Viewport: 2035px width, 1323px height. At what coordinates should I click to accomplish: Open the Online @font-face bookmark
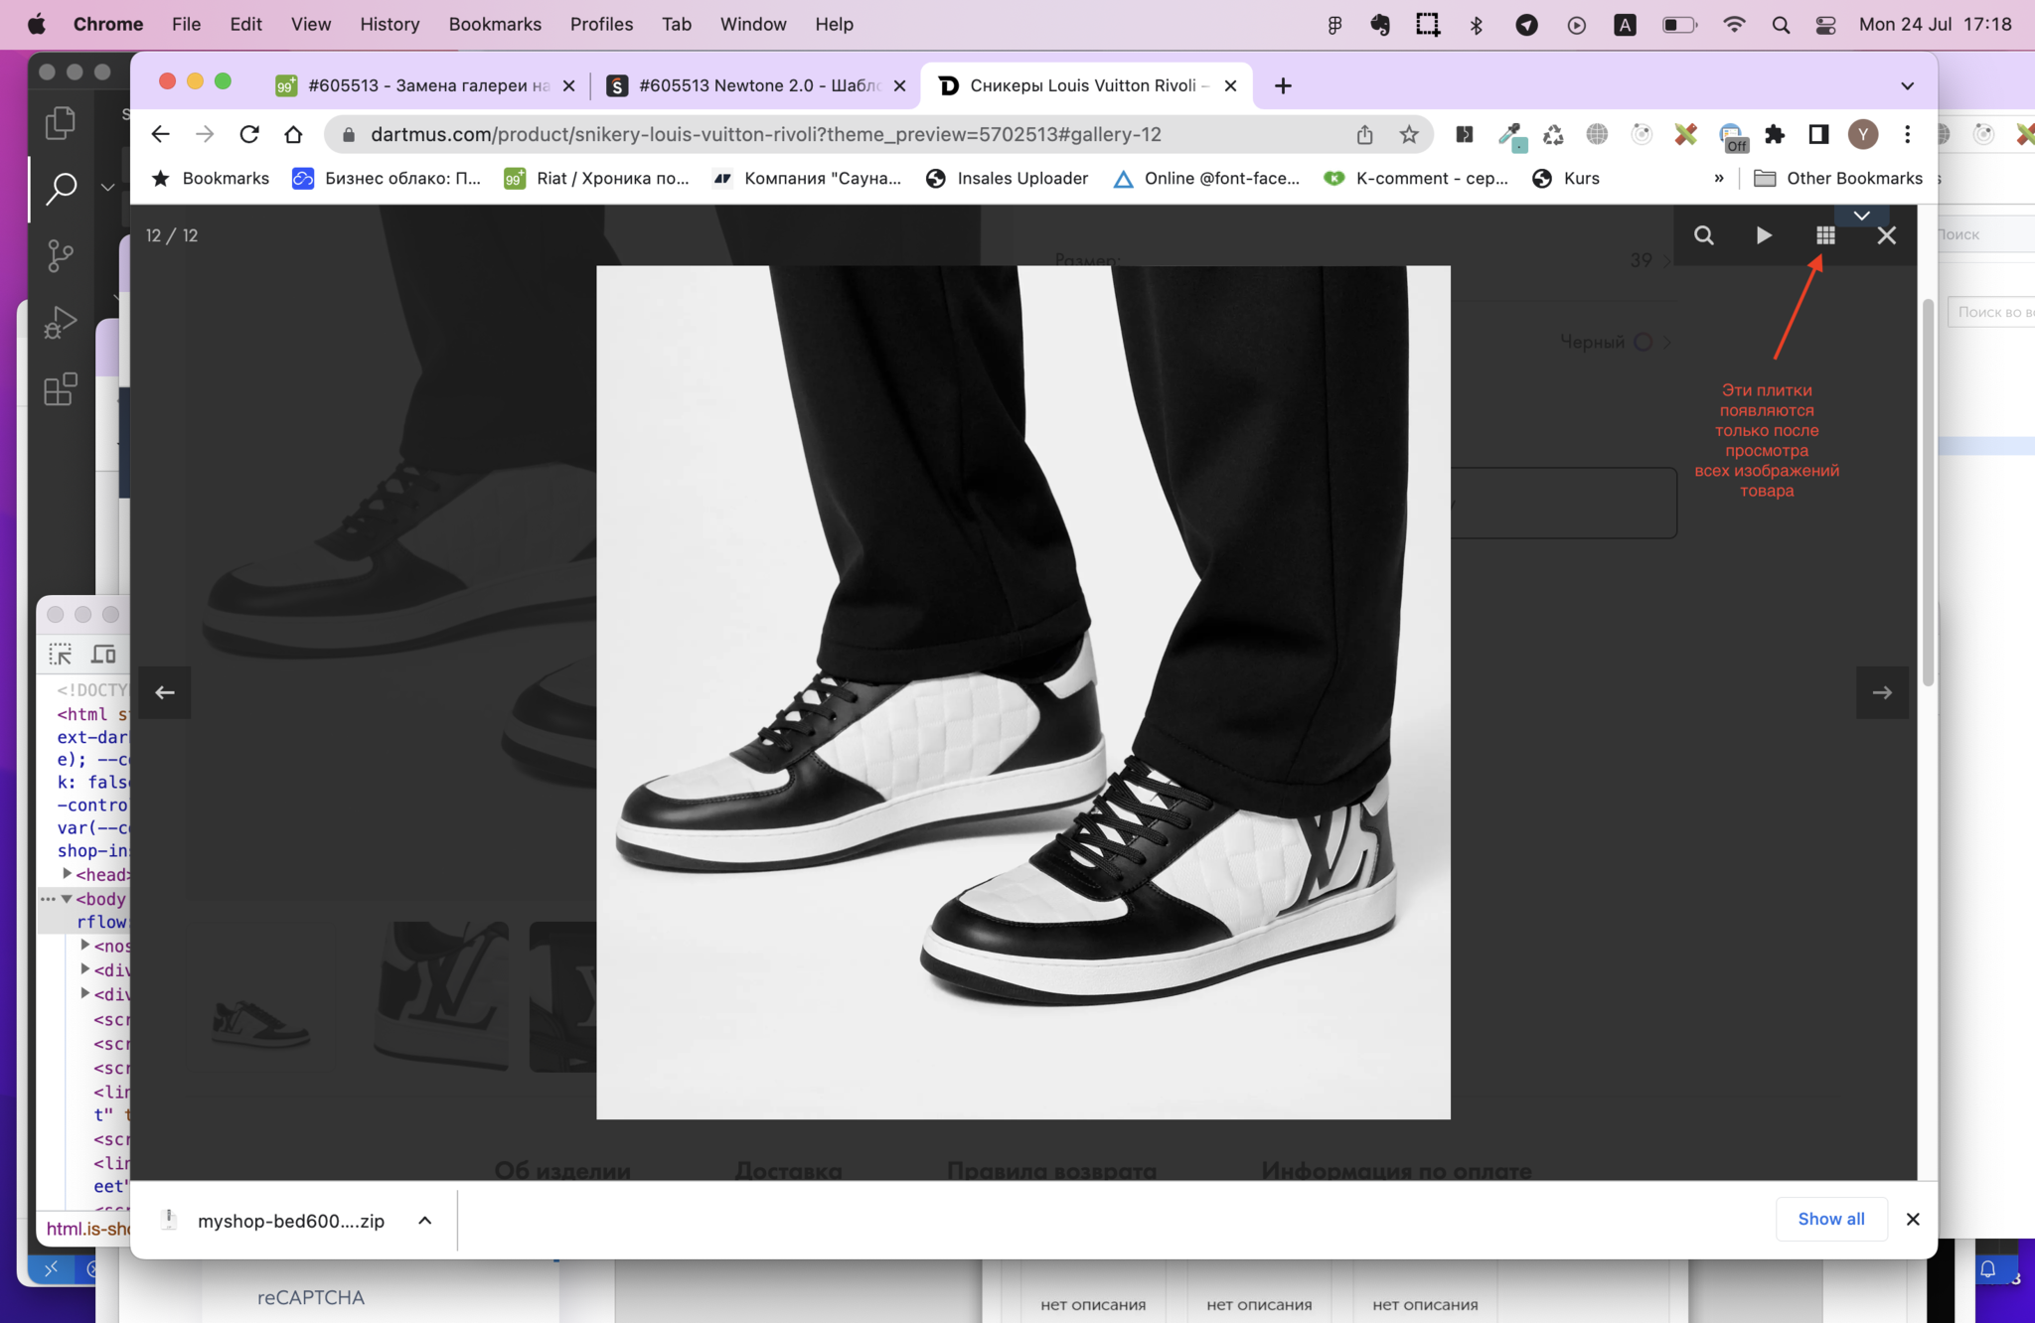pos(1205,178)
